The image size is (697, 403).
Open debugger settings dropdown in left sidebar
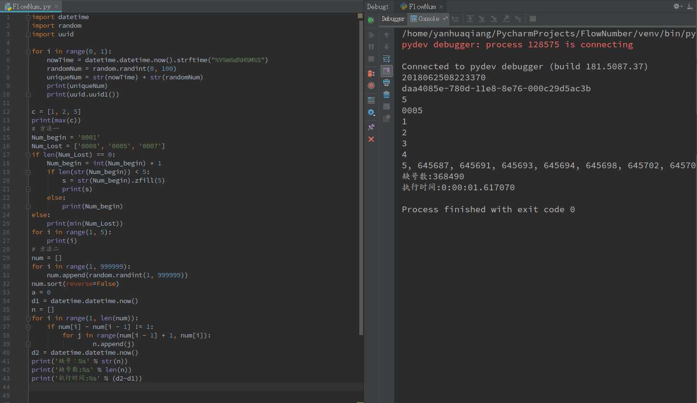click(371, 112)
